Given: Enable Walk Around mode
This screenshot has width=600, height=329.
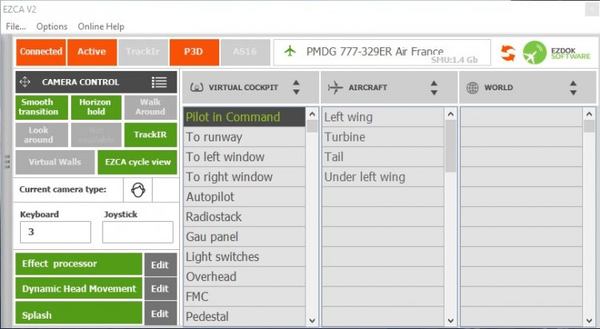Looking at the screenshot, I should [x=150, y=107].
